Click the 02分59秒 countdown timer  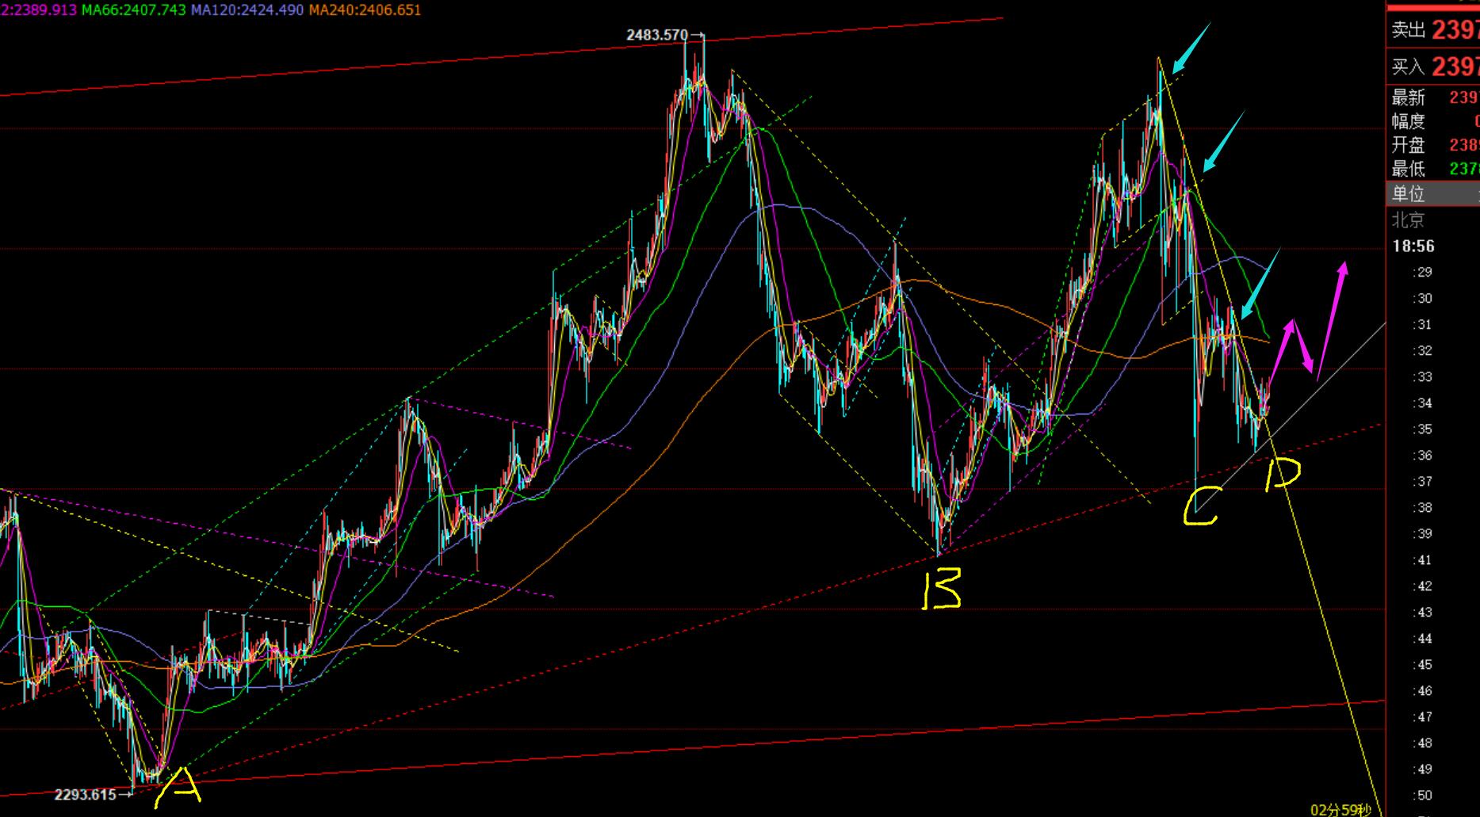tap(1340, 809)
